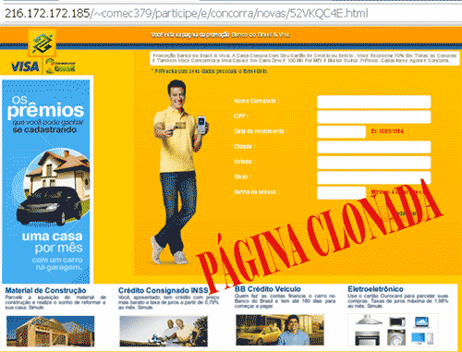462x352 pixels.
Task: Focus the Cidade input field
Action: (x=373, y=147)
